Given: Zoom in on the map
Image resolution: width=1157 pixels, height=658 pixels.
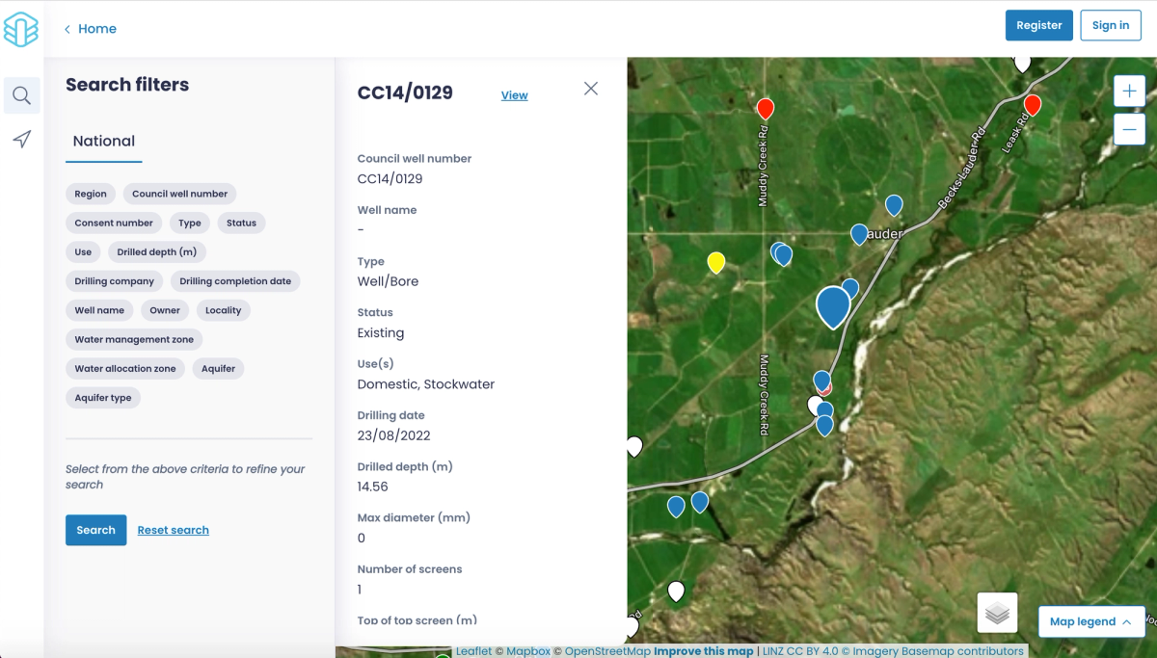Looking at the screenshot, I should click(x=1129, y=92).
